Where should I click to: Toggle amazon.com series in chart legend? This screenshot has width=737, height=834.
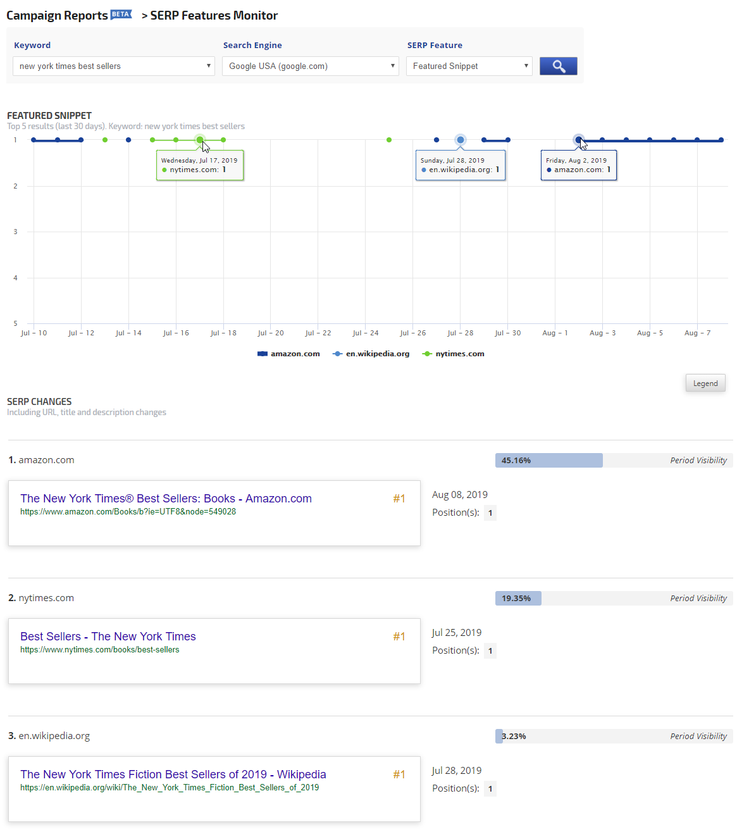[x=289, y=354]
